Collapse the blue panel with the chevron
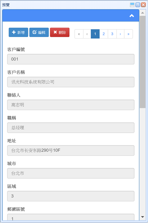 (x=132, y=16)
